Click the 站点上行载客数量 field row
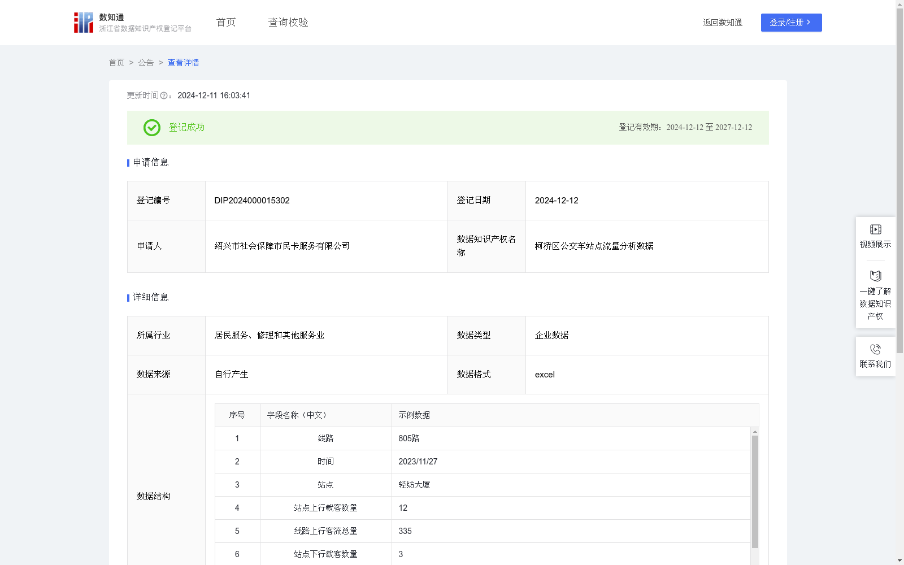The height and width of the screenshot is (565, 904). pos(325,508)
